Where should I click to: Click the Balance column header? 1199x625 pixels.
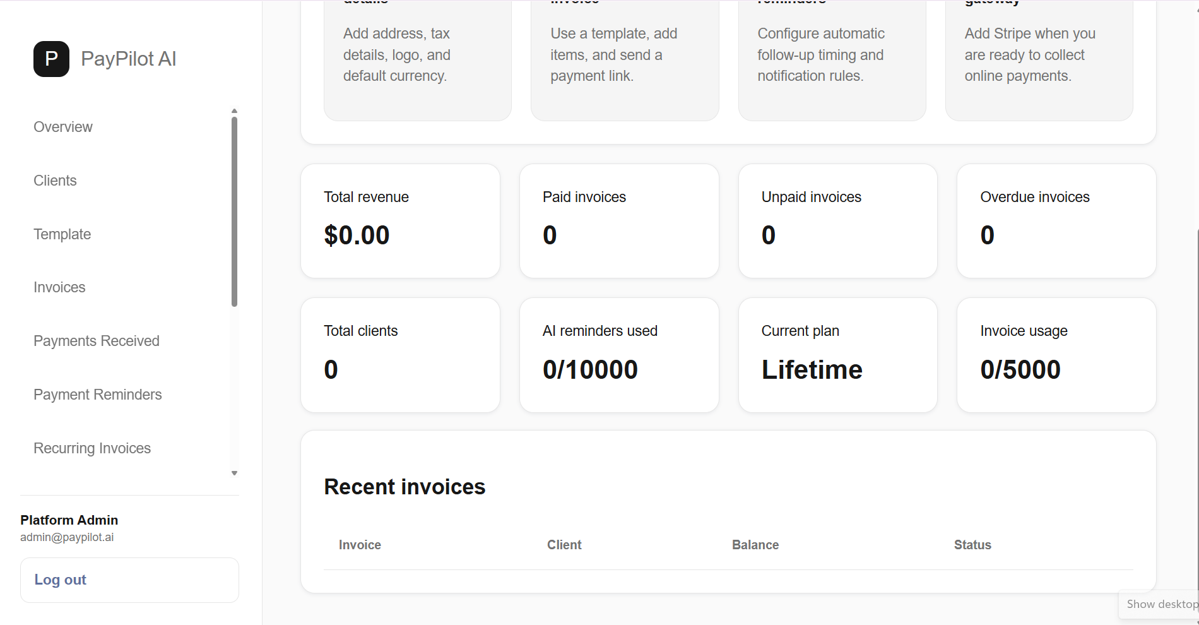click(755, 545)
